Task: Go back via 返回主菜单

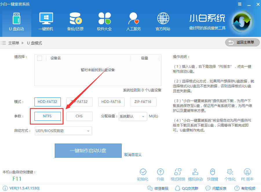Action: coord(242,42)
